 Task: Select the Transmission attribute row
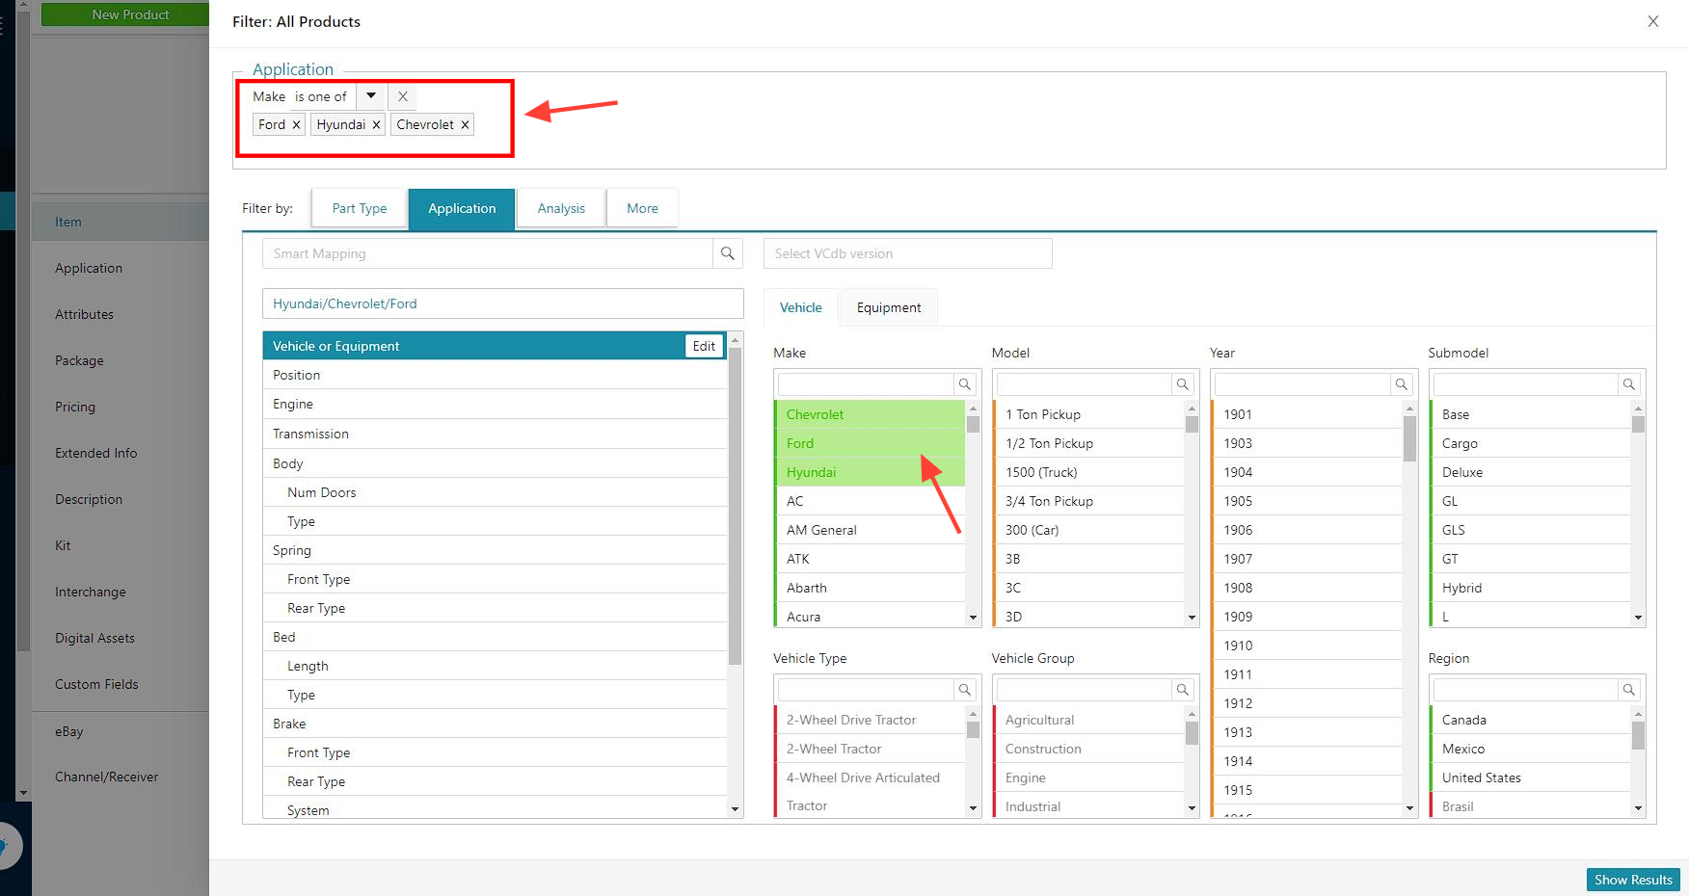(495, 434)
